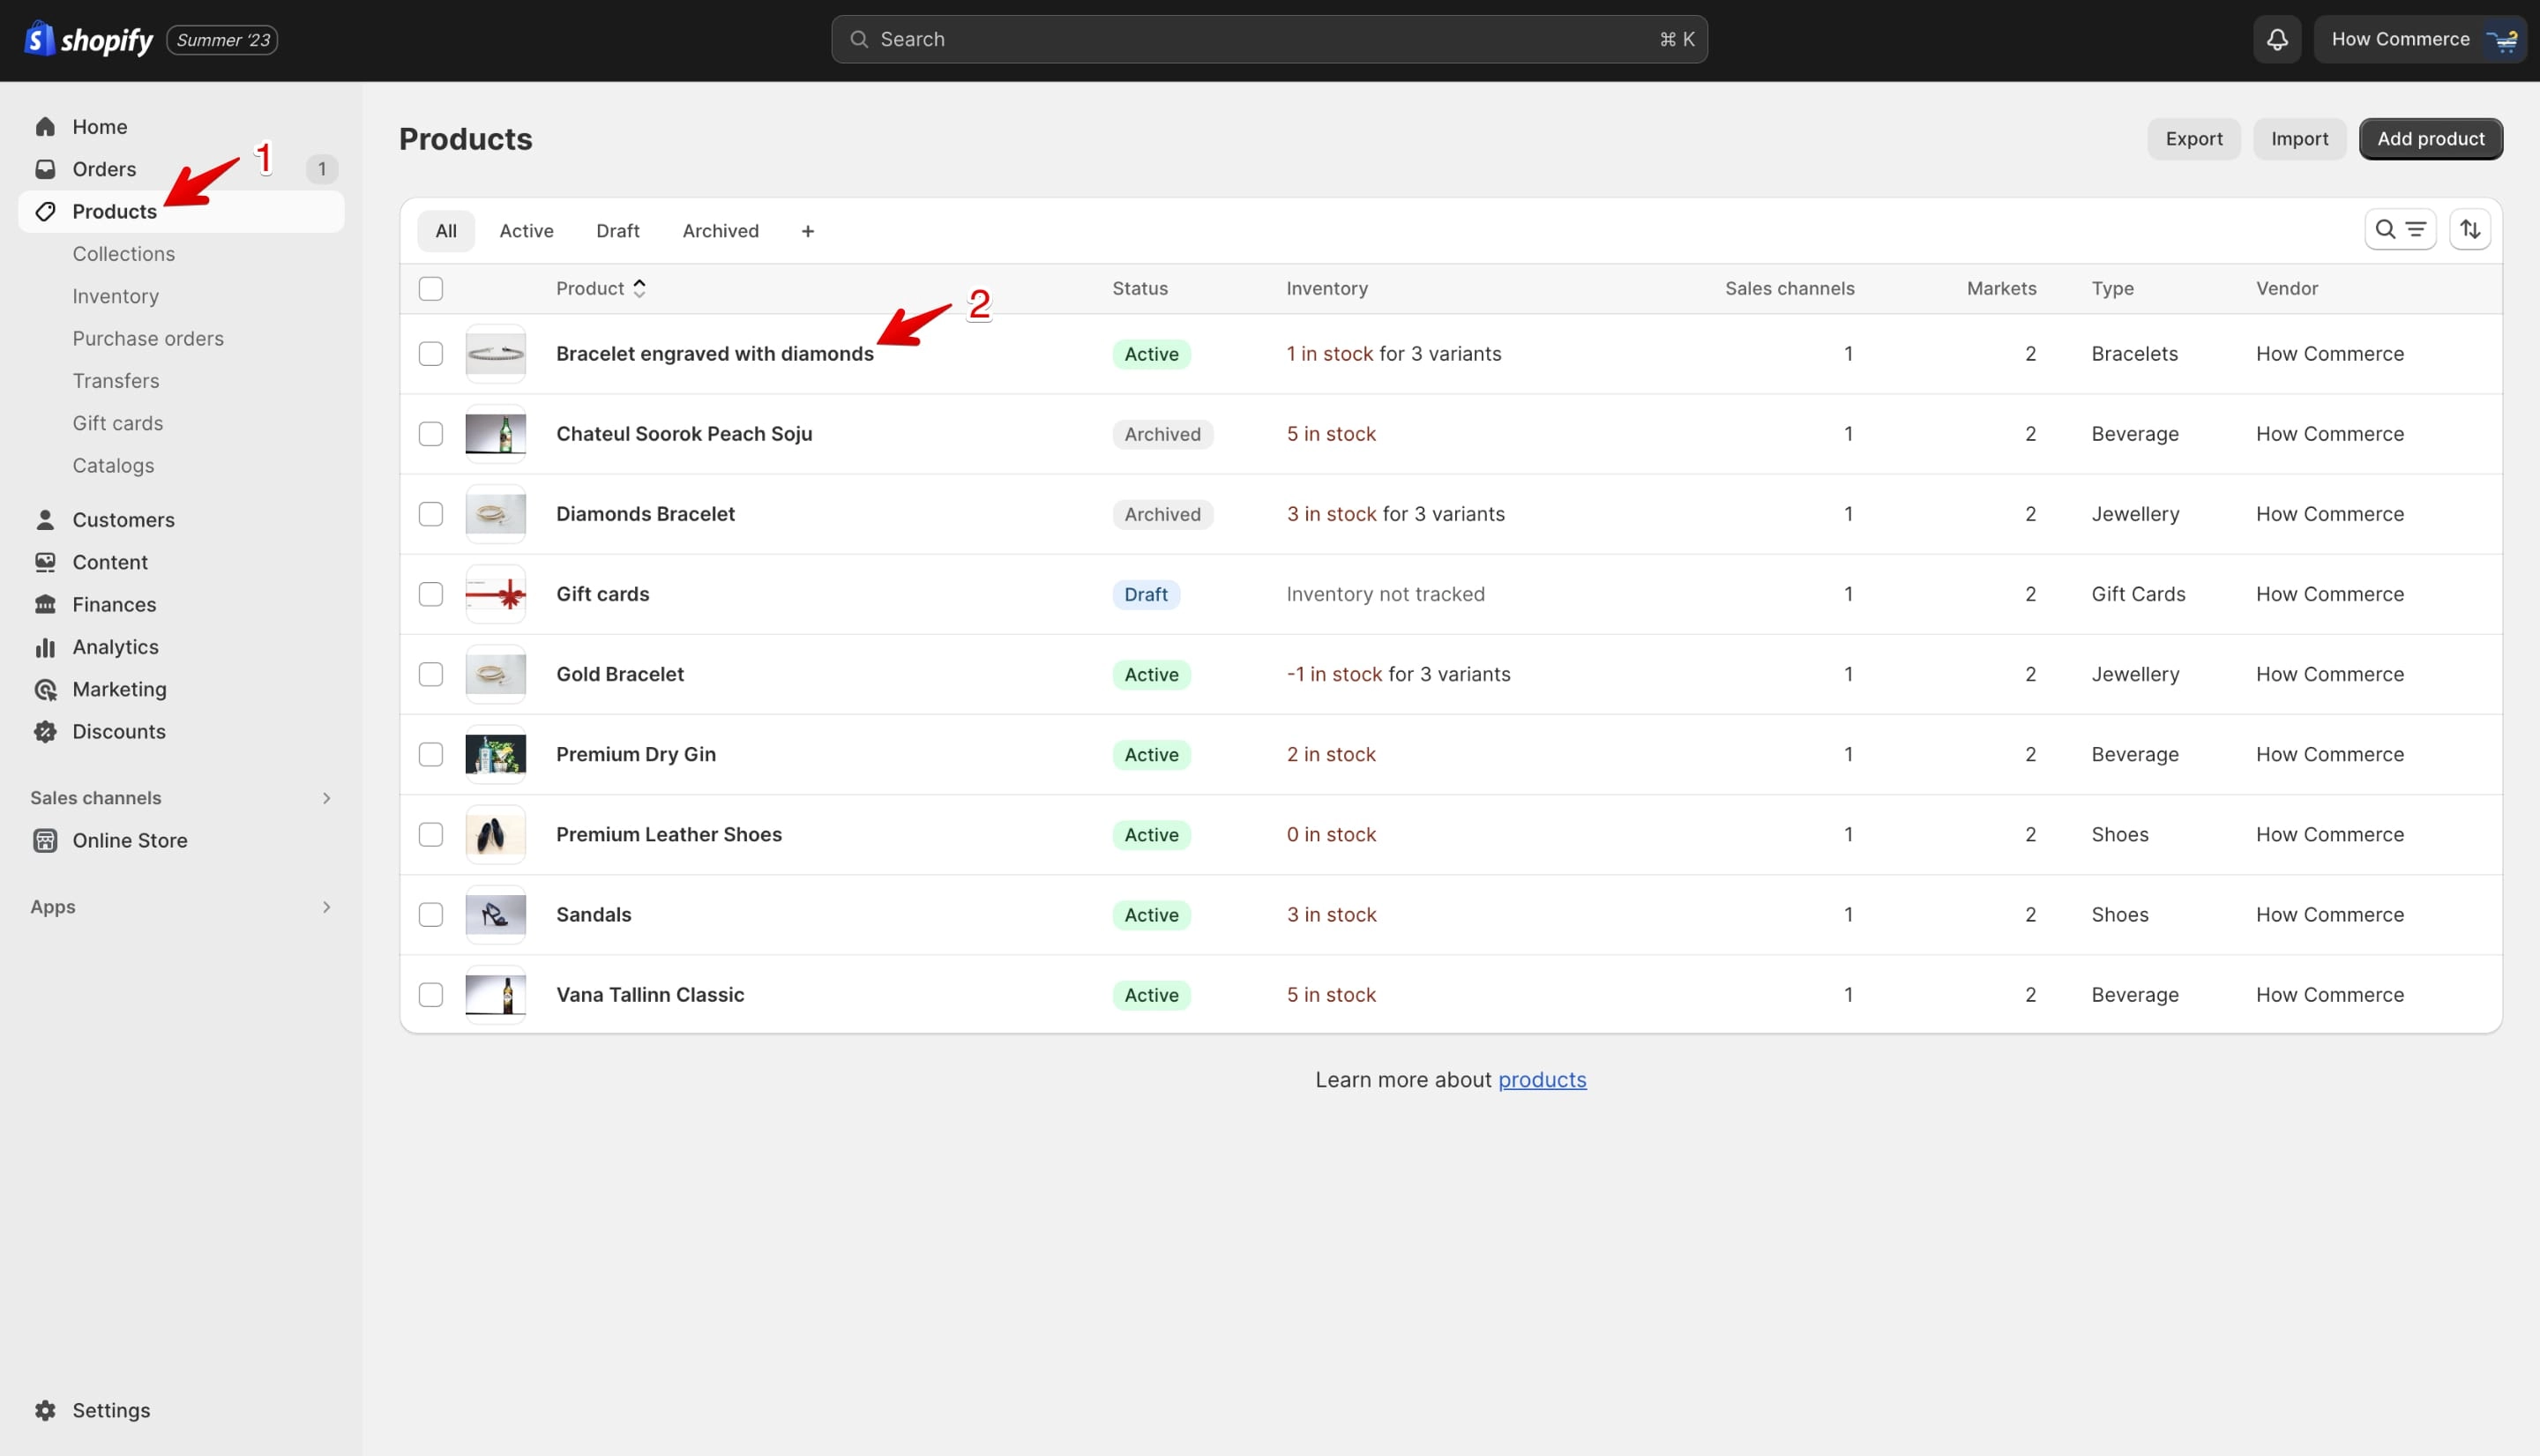Image resolution: width=2540 pixels, height=1456 pixels.
Task: Open Gift cards in the sidebar
Action: tap(117, 423)
